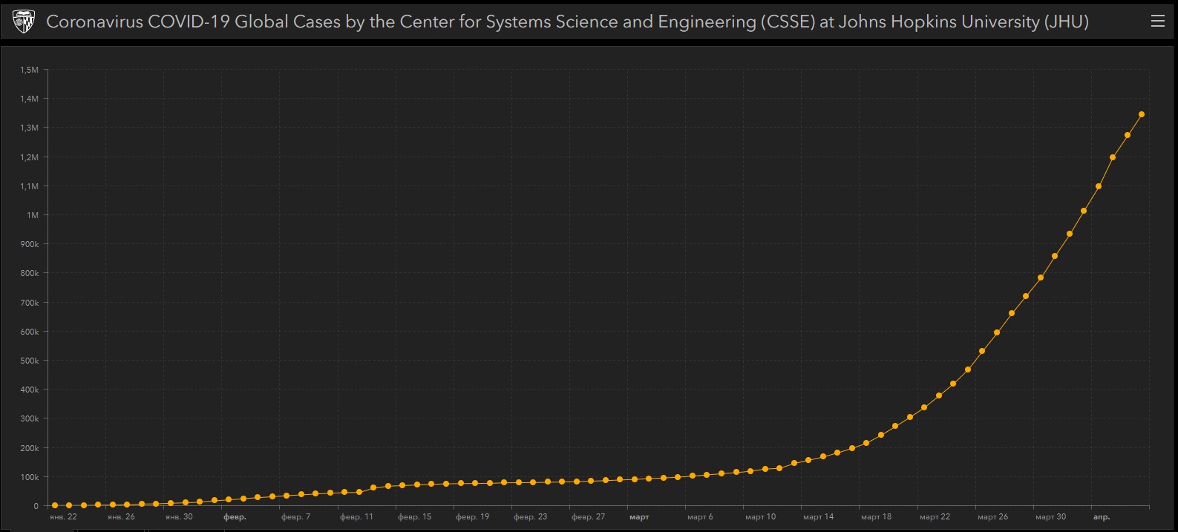This screenshot has height=532, width=1178.
Task: Click the февр. 19 date label
Action: click(x=473, y=516)
